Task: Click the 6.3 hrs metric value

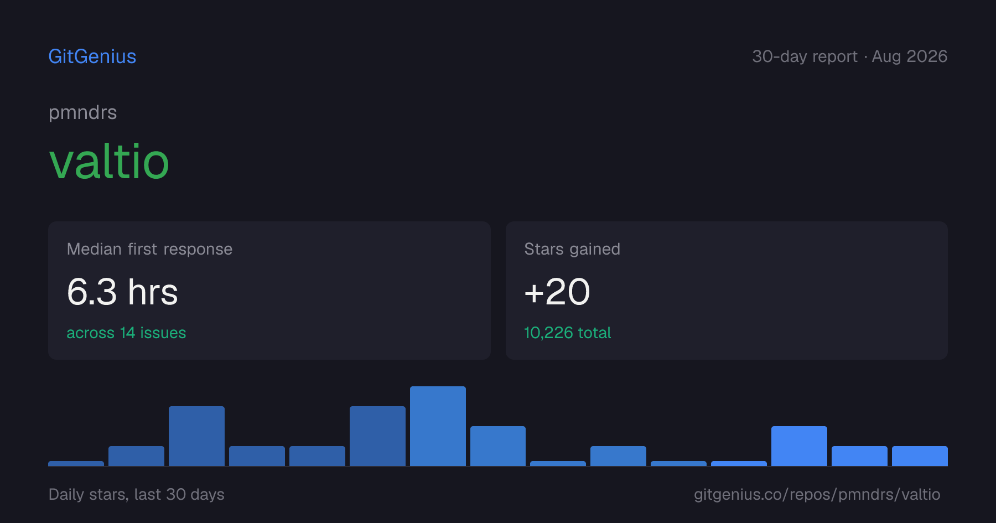Action: pos(122,292)
